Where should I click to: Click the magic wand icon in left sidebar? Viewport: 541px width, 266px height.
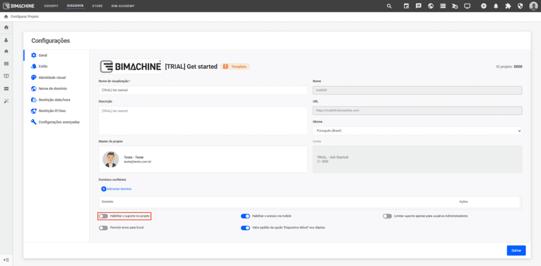(x=6, y=101)
